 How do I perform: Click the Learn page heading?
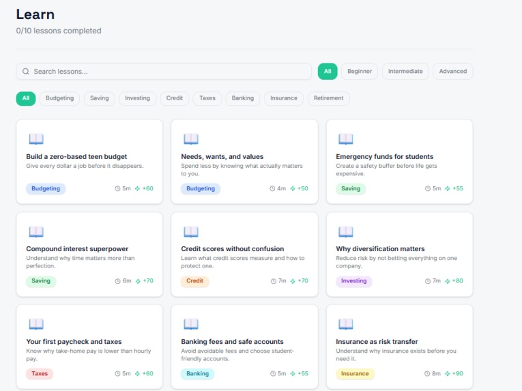[35, 14]
